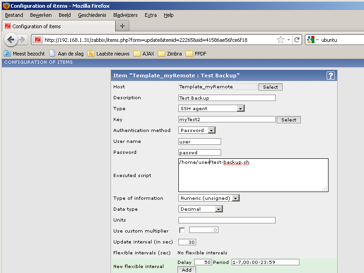Expand the Type dropdown showing SSH agent
The width and height of the screenshot is (364, 273).
coord(212,109)
